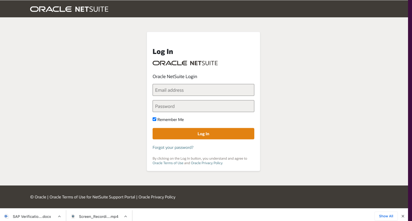Expand options chevron for SAP Verification docx
This screenshot has width=412, height=221.
[59, 216]
